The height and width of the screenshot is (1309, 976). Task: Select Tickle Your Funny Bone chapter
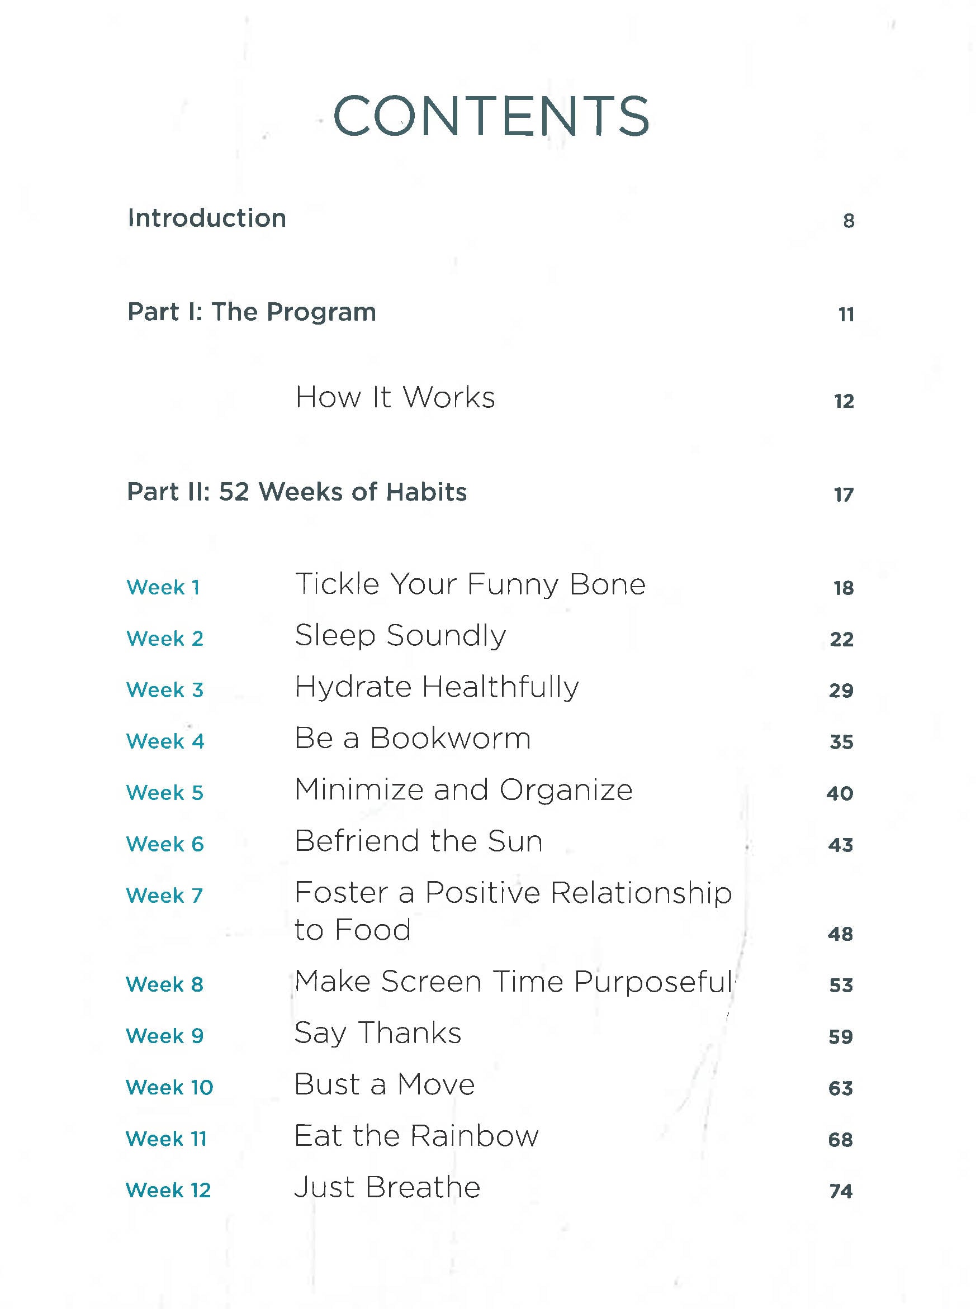[470, 584]
